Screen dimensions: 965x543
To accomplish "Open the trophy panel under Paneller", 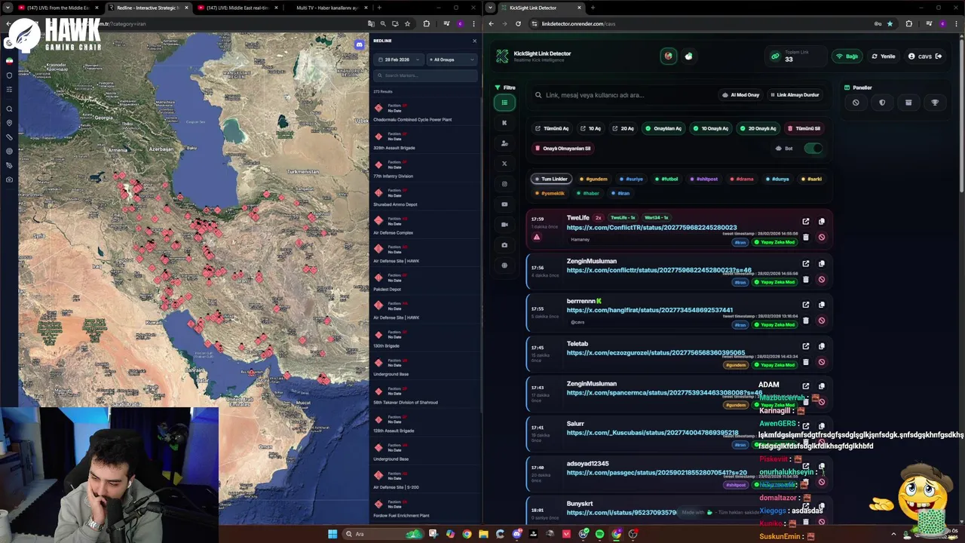I will pyautogui.click(x=935, y=103).
